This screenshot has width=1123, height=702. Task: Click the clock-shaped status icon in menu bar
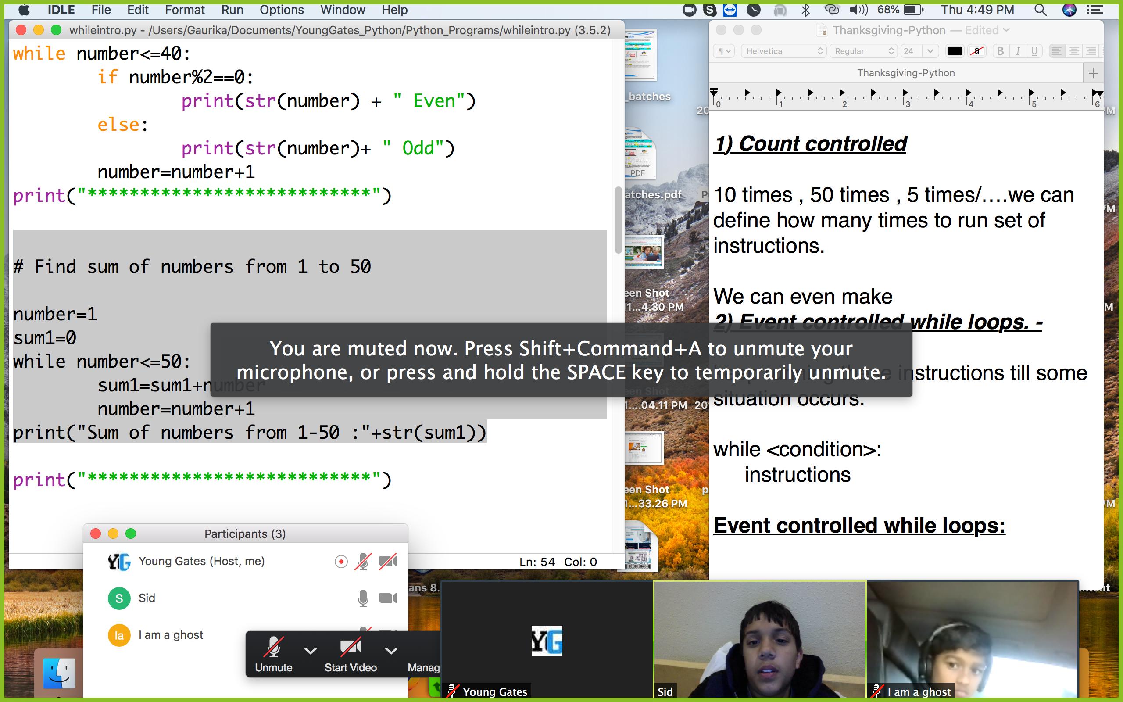coord(753,10)
